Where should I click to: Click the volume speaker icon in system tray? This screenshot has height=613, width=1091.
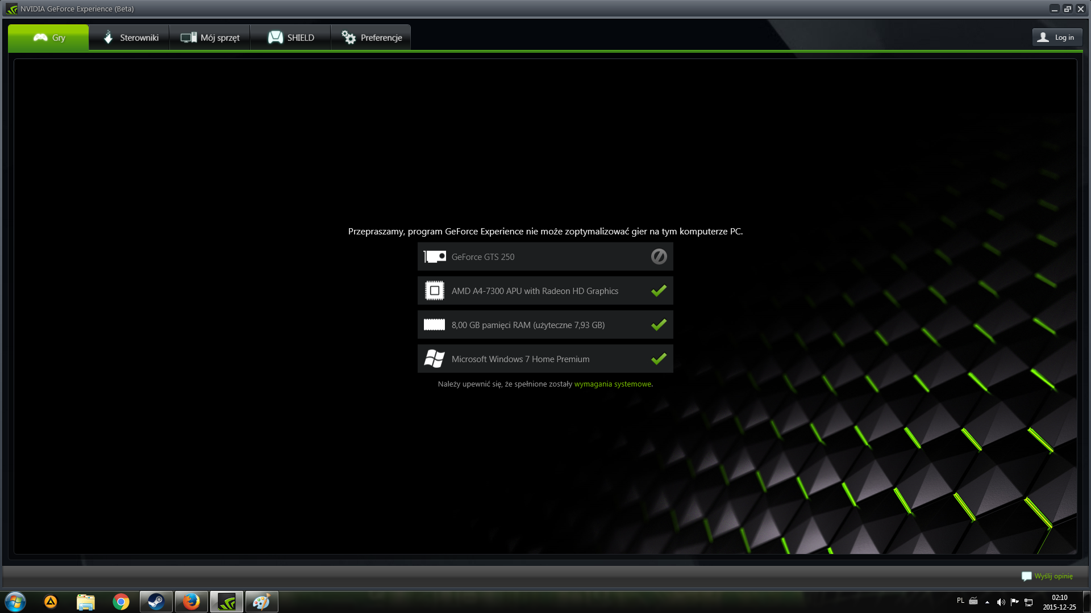[1001, 602]
